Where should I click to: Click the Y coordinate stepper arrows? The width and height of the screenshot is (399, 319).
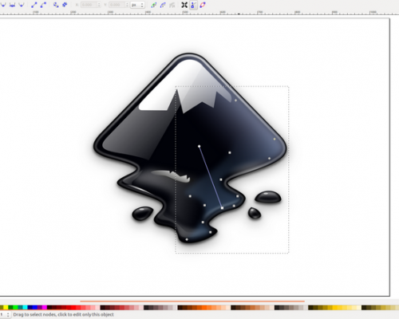[x=127, y=5]
